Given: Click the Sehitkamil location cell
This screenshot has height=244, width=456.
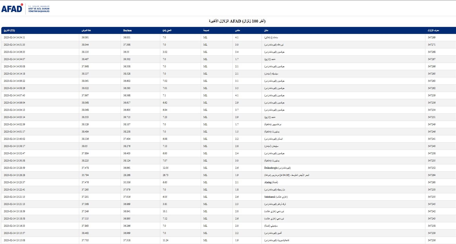Looking at the screenshot, I should 276,197.
